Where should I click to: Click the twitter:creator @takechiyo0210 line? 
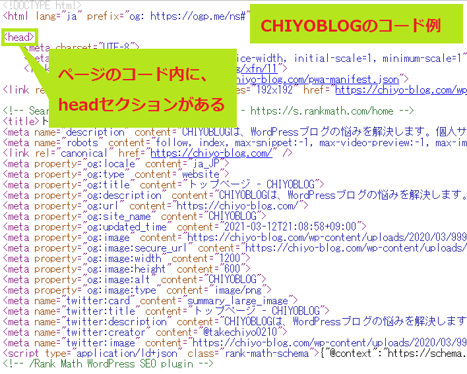coord(145,332)
